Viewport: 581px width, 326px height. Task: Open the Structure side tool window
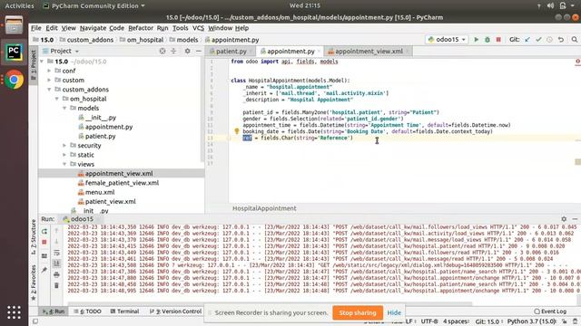click(x=34, y=236)
